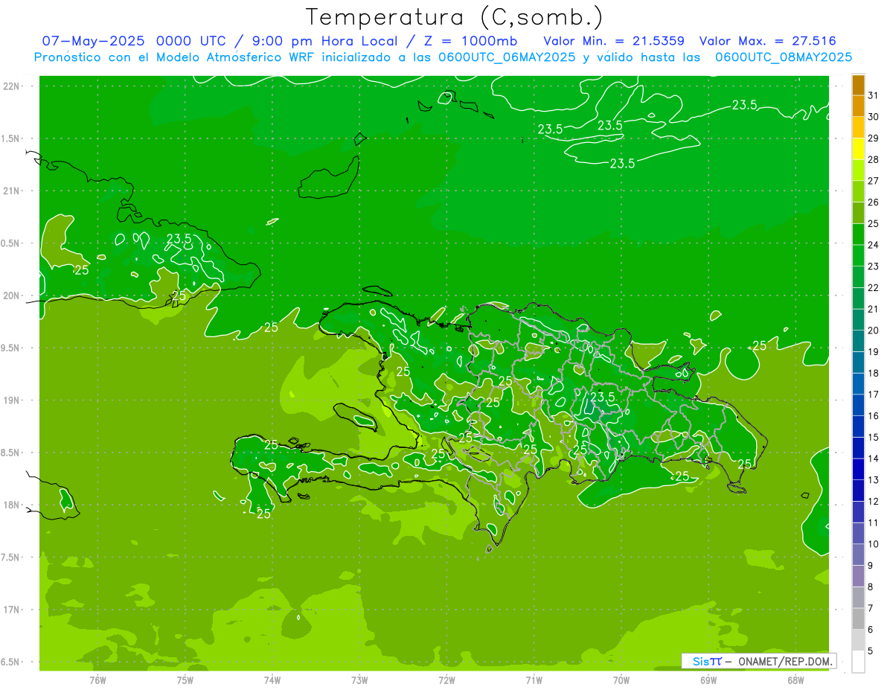The height and width of the screenshot is (690, 893).
Task: Click the '0600UTC_08MAY2025' valid-until time text
Action: point(784,57)
